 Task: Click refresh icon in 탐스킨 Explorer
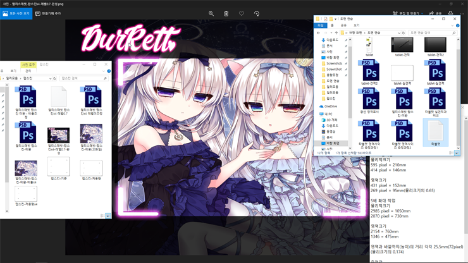point(54,78)
